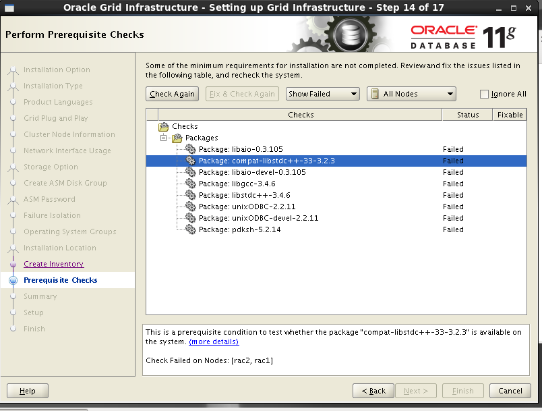This screenshot has width=542, height=411.
Task: Click the Help button
Action: coord(27,390)
